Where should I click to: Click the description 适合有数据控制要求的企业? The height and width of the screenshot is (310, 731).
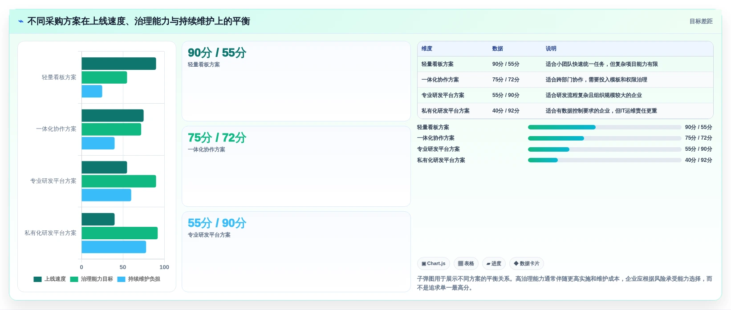tap(601, 111)
